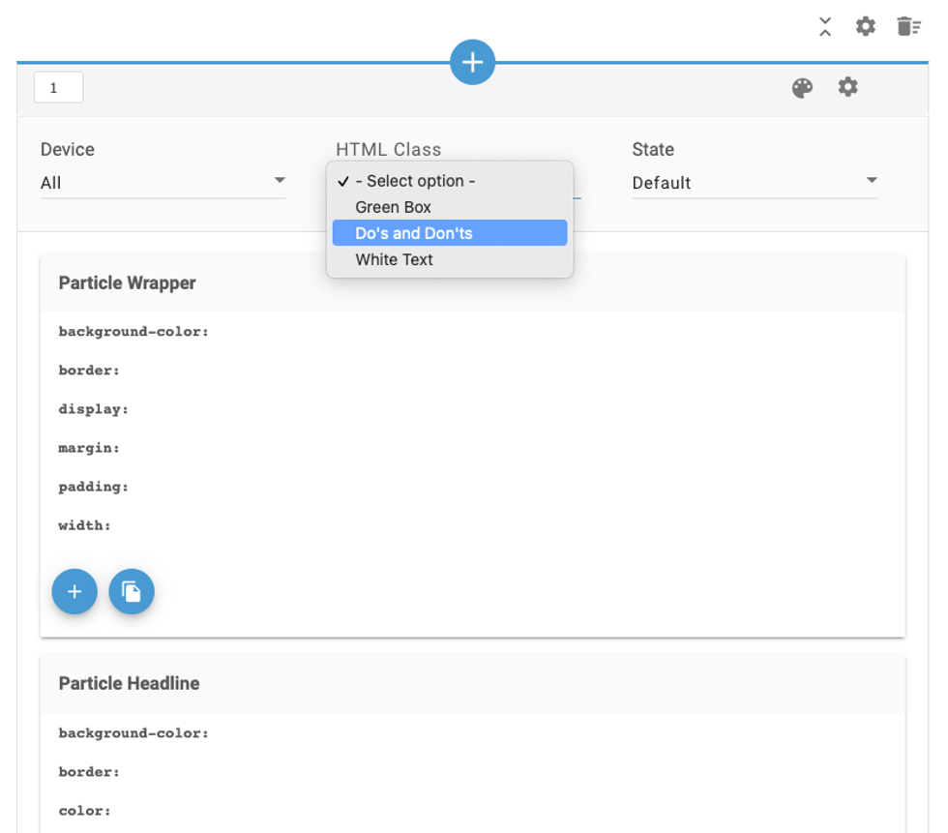
Task: Click the Particle Wrapper header
Action: tap(128, 283)
